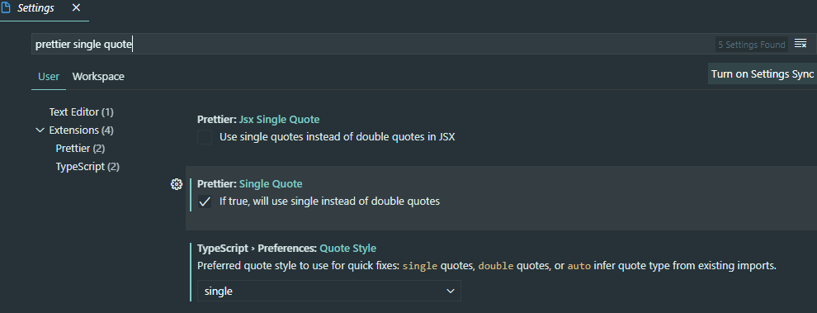Open the Quote Style dropdown
Screen dimensions: 817x313
pyautogui.click(x=329, y=291)
